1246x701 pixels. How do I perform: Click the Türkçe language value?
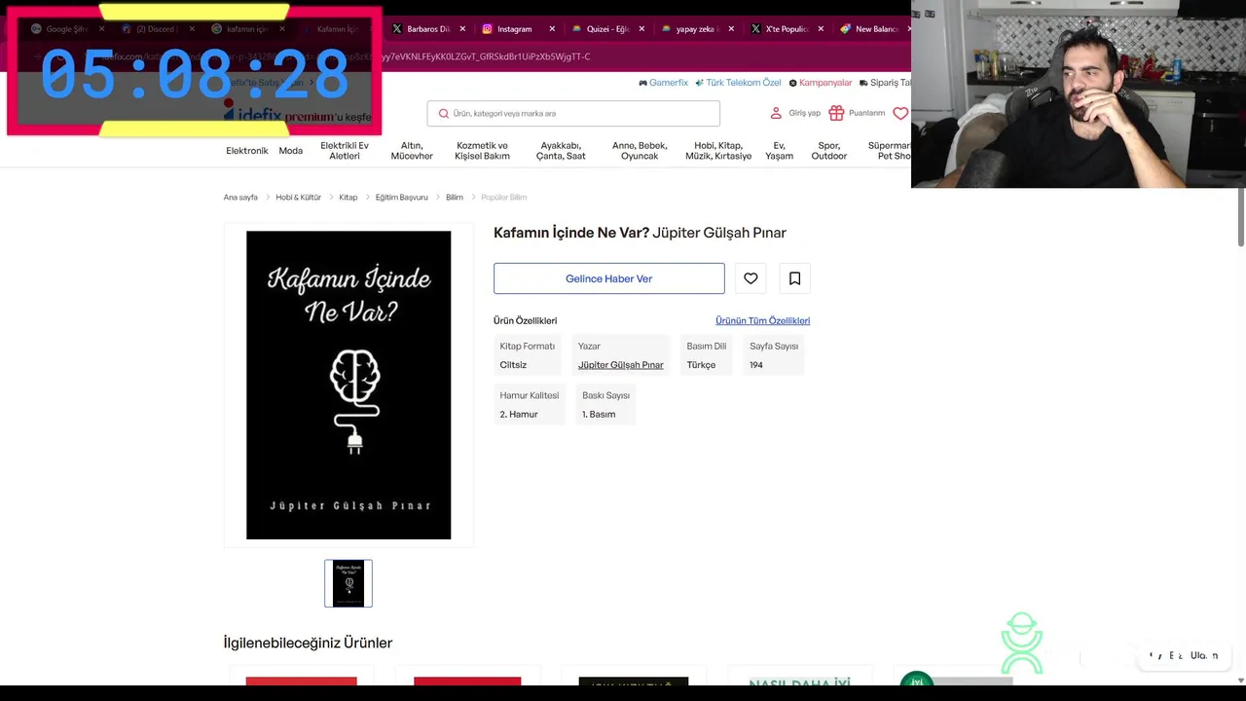pyautogui.click(x=701, y=365)
